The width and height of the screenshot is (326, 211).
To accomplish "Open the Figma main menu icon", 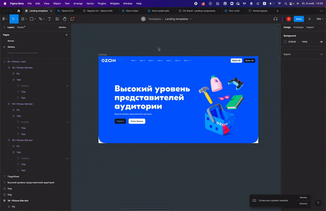I will (4, 19).
